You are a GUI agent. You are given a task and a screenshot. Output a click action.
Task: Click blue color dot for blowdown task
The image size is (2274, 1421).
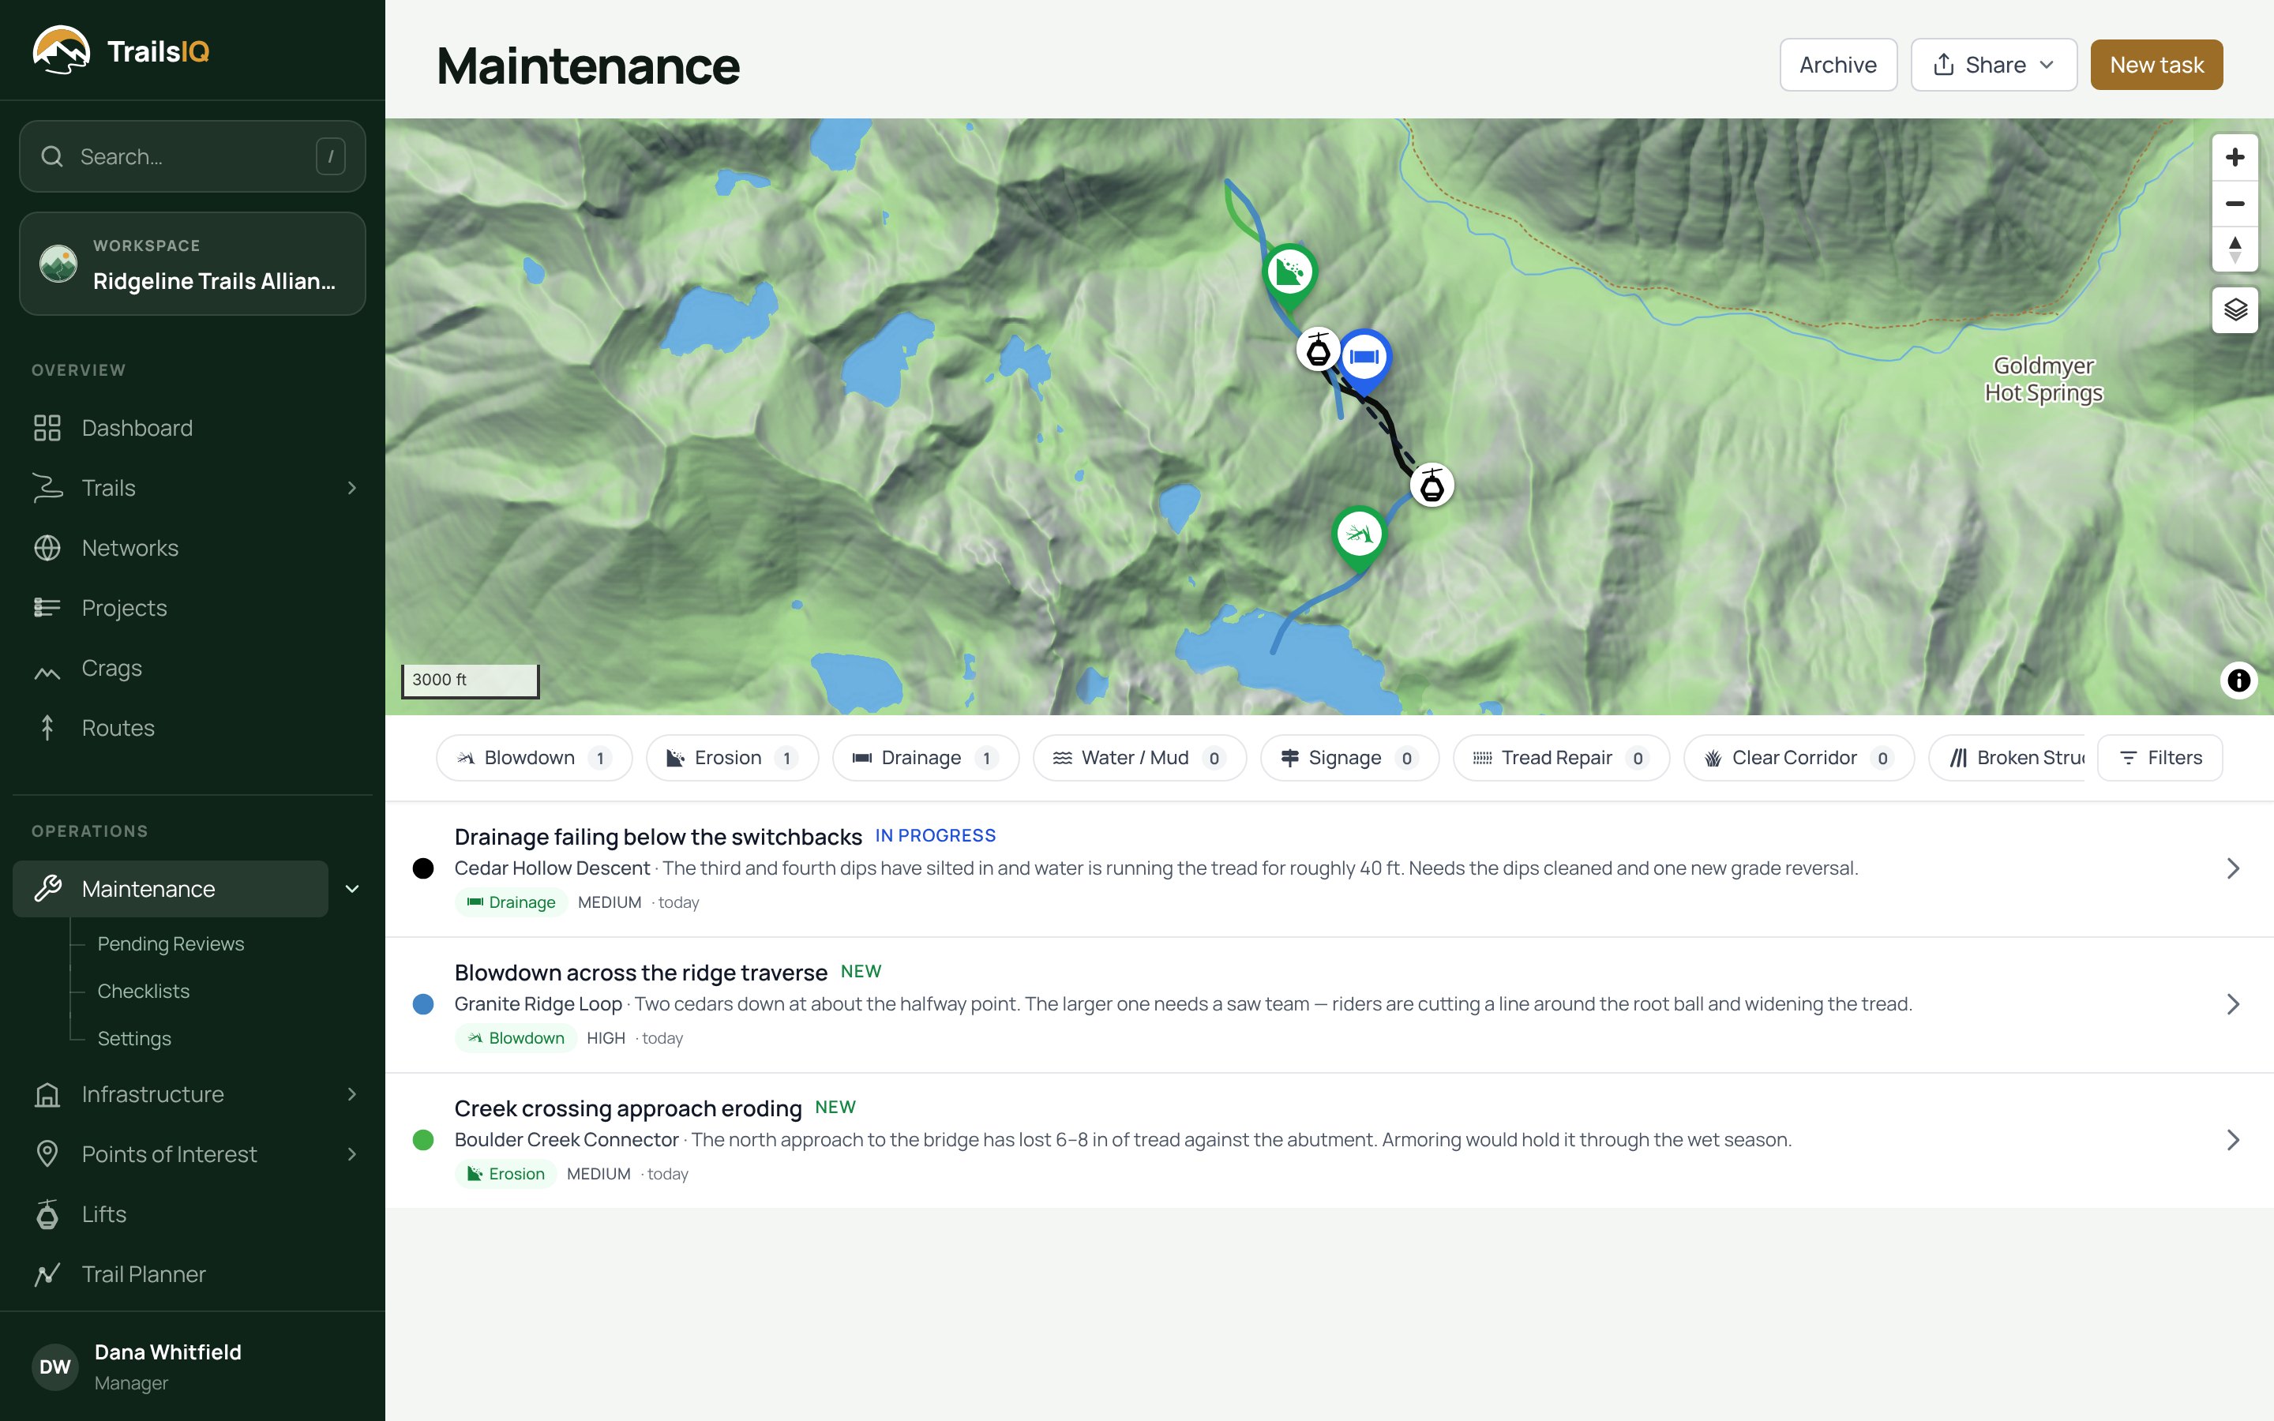pos(424,1003)
